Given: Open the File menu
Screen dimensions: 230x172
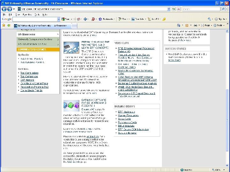Looking at the screenshot, I should (x=4, y=15).
